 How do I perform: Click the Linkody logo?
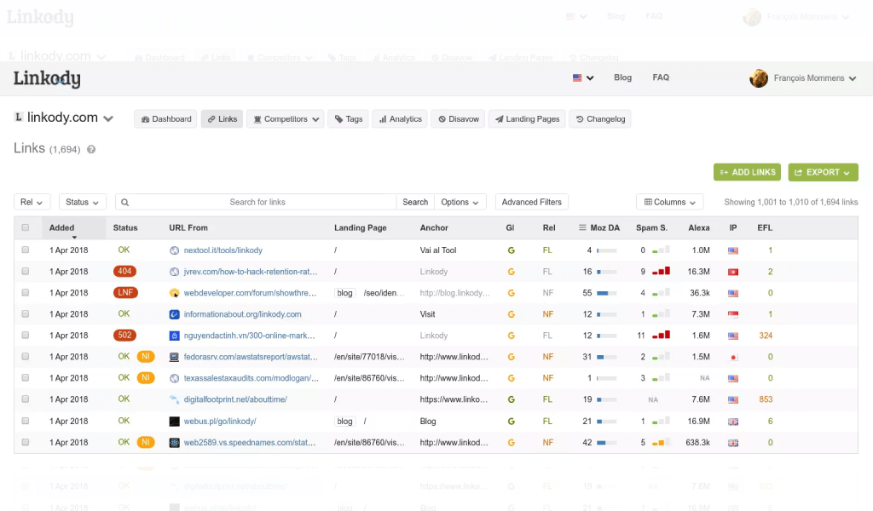(x=47, y=78)
